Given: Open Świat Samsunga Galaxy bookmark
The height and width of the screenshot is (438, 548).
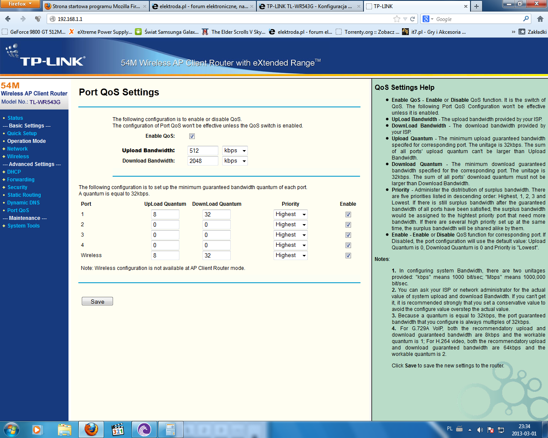Looking at the screenshot, I should pos(167,32).
